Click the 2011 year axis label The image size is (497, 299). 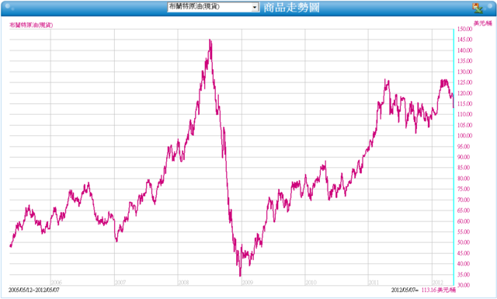point(374,283)
